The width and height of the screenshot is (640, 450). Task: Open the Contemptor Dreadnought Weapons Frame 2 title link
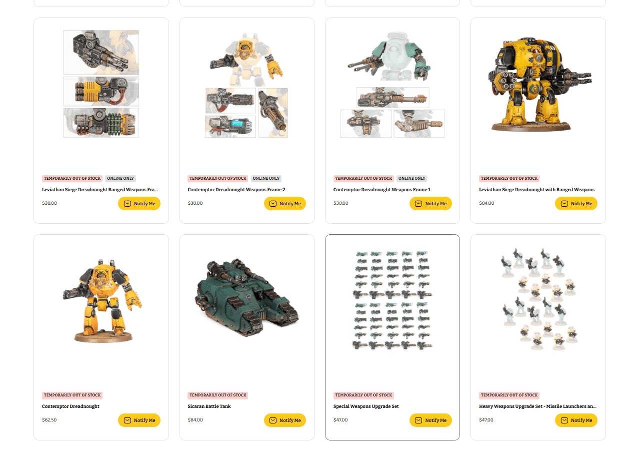click(236, 190)
